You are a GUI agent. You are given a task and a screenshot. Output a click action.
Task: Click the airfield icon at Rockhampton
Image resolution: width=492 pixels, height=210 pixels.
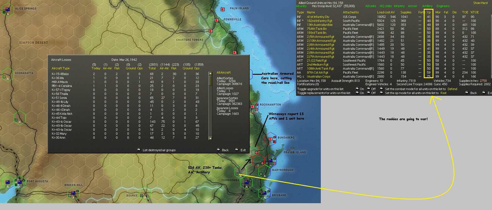pyautogui.click(x=257, y=105)
